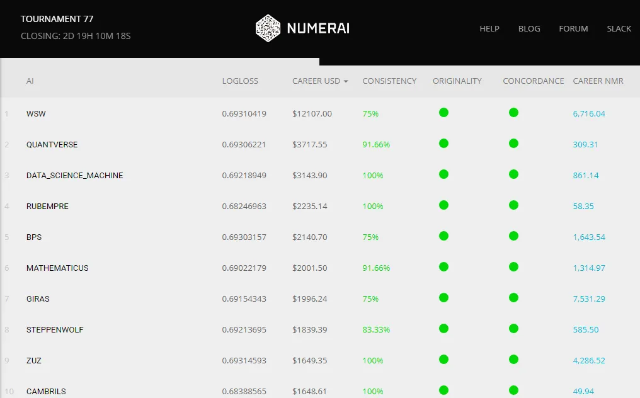Viewport: 640px width, 398px height.
Task: Select the BPS entry
Action: (x=34, y=237)
